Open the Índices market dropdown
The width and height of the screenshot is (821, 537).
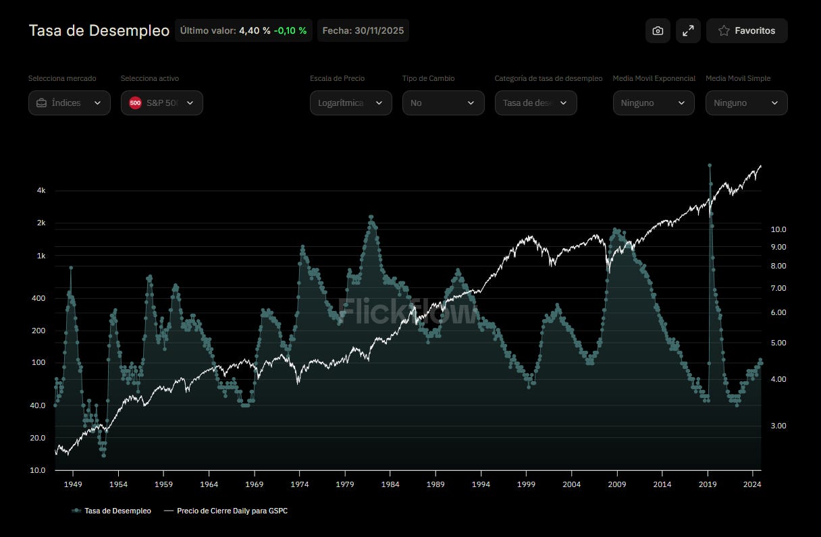tap(70, 103)
